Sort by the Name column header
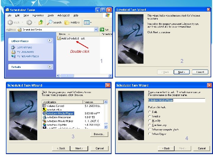The image size is (213, 160). coord(78,34)
